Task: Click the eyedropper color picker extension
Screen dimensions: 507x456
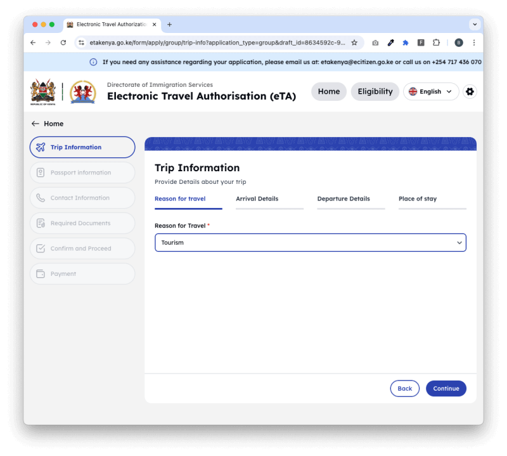Action: (390, 42)
